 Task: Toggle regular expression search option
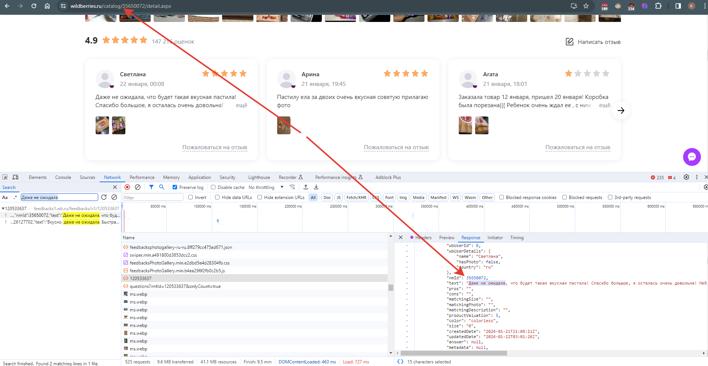tap(15, 198)
